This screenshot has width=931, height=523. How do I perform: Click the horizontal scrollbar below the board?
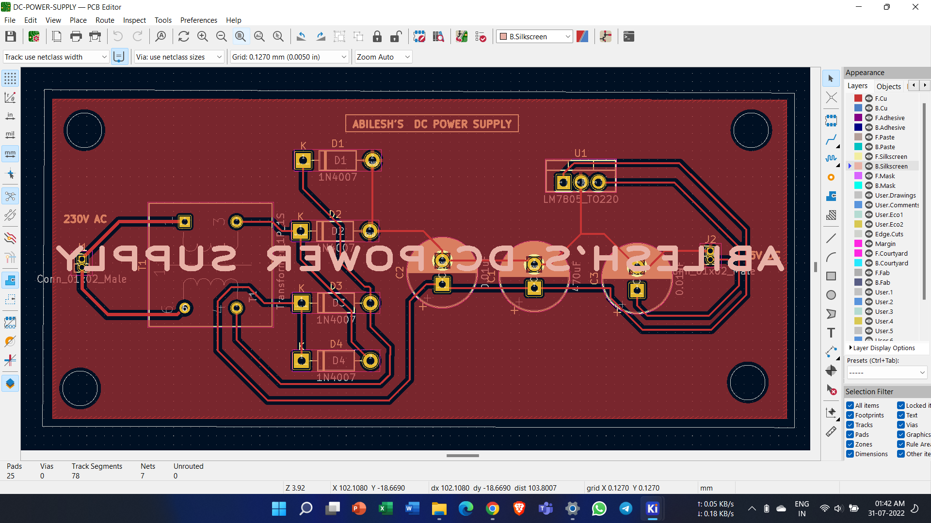pyautogui.click(x=462, y=456)
